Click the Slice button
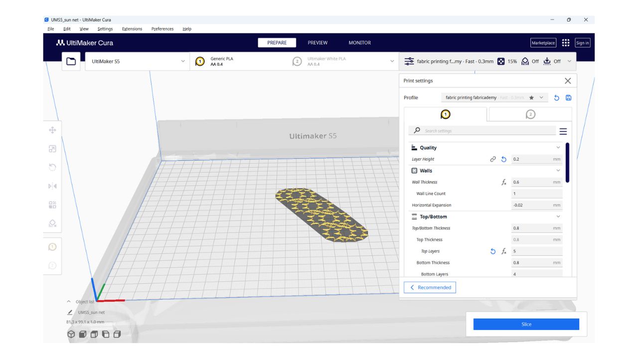This screenshot has height=359, width=638. pyautogui.click(x=526, y=324)
